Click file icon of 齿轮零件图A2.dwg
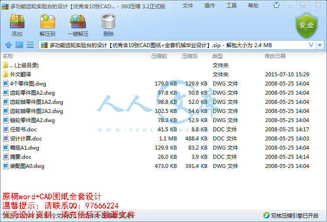The height and width of the screenshot is (222, 327). pos(6,92)
